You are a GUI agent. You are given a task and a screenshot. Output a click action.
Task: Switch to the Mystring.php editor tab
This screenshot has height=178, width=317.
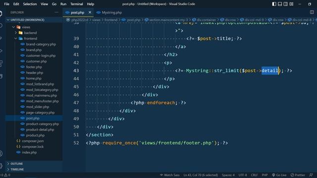pos(109,12)
